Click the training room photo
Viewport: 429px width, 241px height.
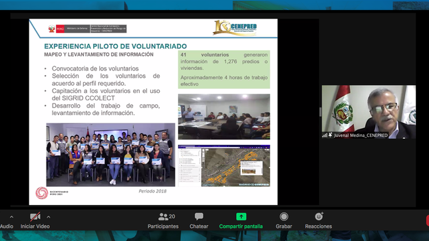click(224, 117)
